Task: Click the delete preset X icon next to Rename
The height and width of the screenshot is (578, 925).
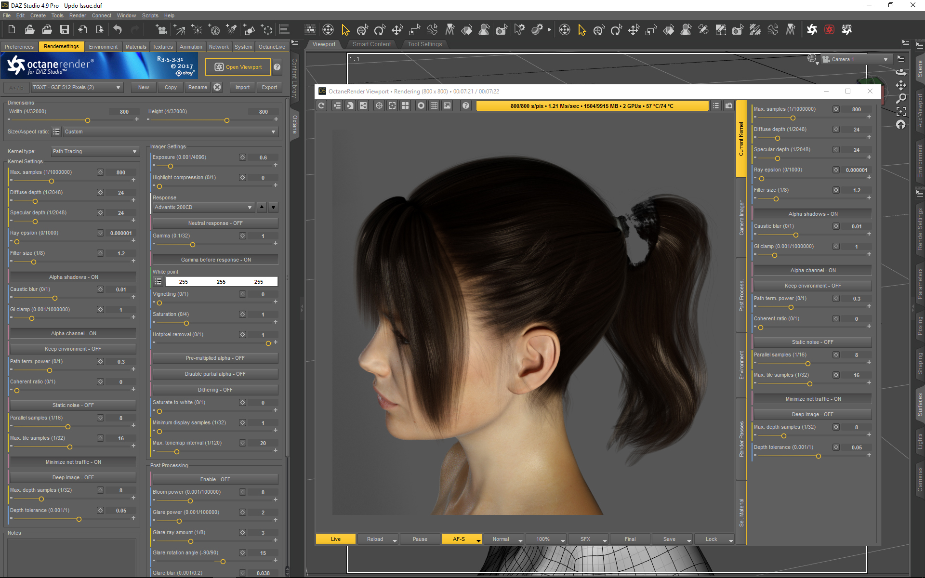Action: [217, 87]
